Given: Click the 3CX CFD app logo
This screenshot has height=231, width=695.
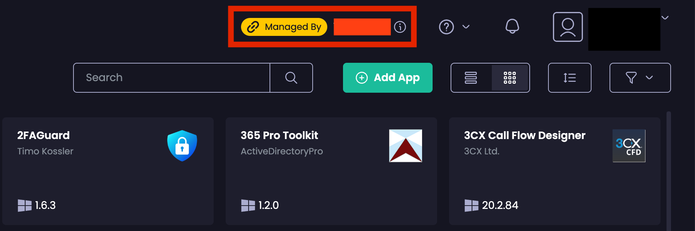Looking at the screenshot, I should (x=629, y=146).
